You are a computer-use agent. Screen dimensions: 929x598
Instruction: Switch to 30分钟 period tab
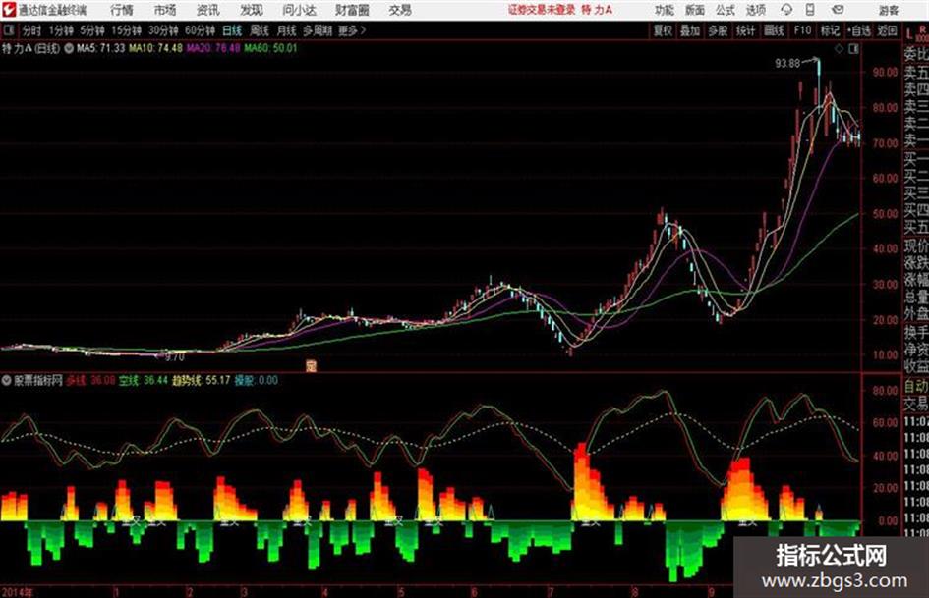(163, 30)
